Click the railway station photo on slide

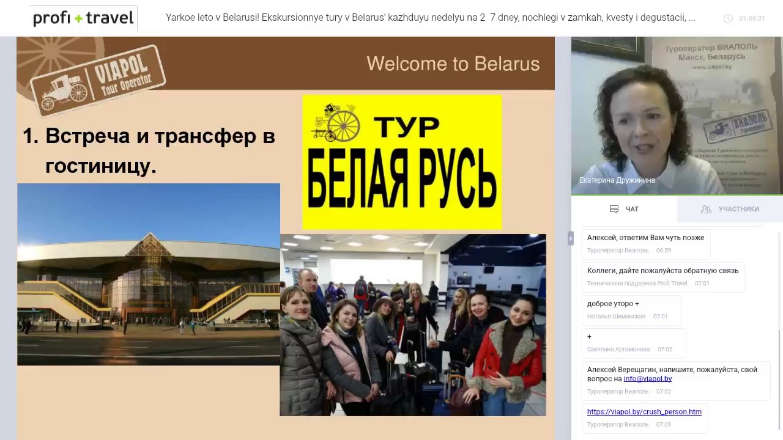[x=149, y=274]
